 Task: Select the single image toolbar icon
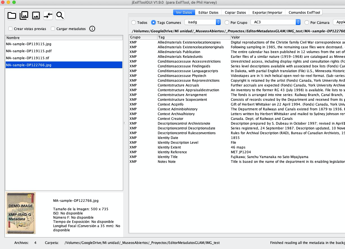tap(36, 16)
